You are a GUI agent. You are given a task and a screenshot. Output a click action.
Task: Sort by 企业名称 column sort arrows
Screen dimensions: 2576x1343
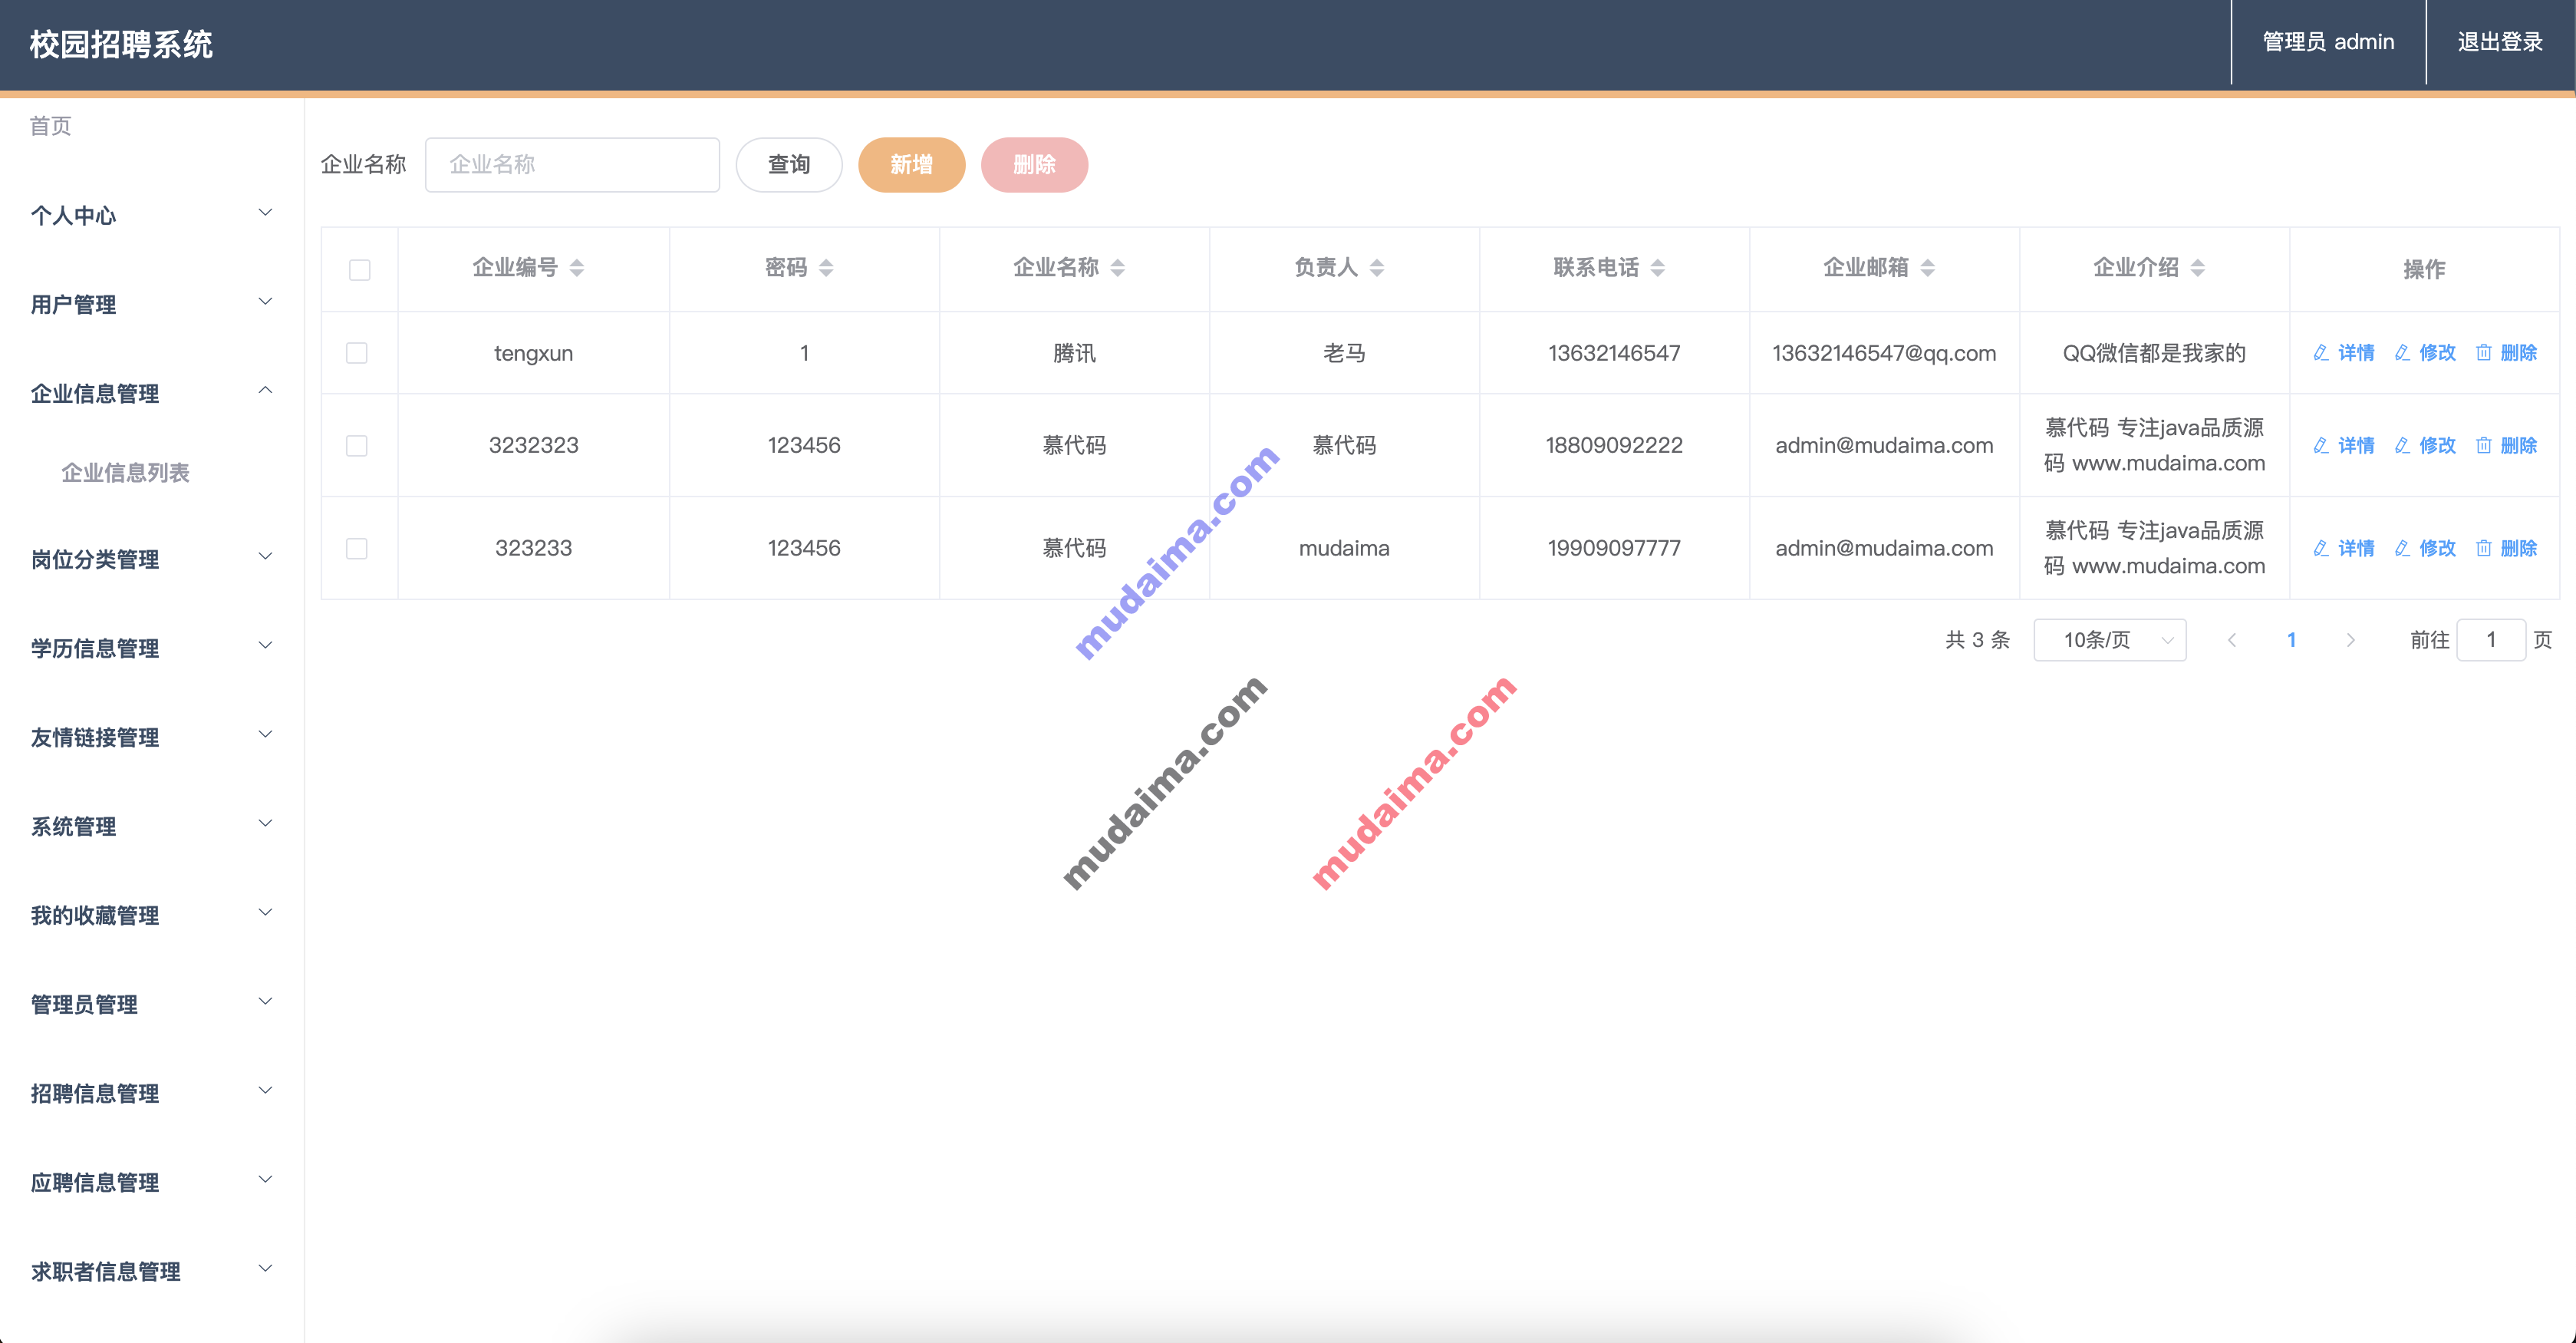click(1118, 268)
